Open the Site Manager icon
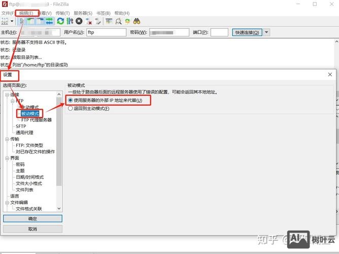 [5, 21]
